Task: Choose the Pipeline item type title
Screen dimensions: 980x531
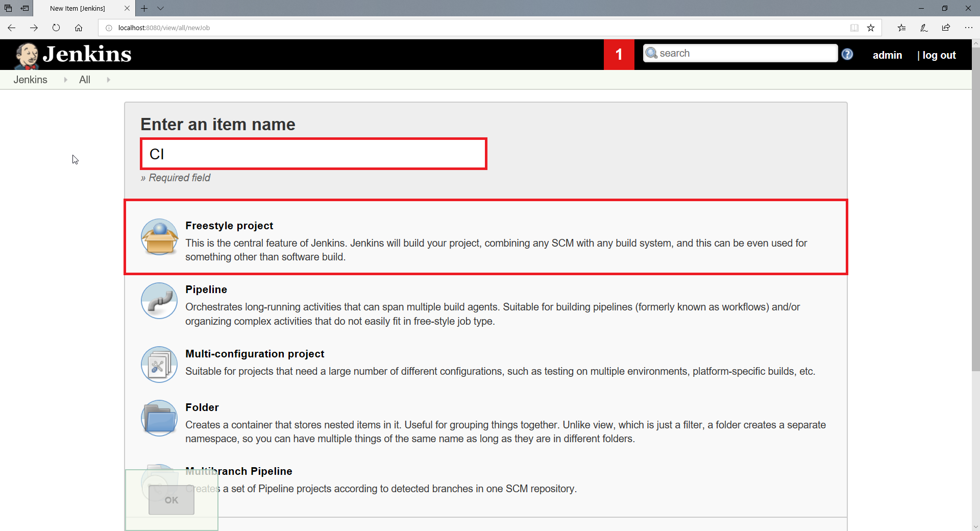Action: [206, 289]
